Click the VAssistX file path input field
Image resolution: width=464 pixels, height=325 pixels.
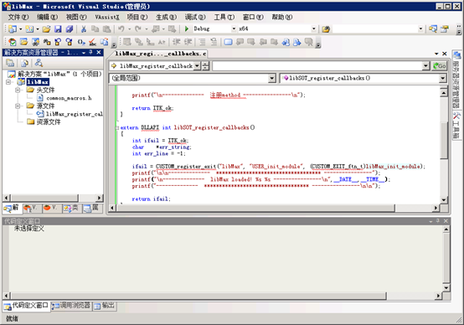click(x=317, y=65)
